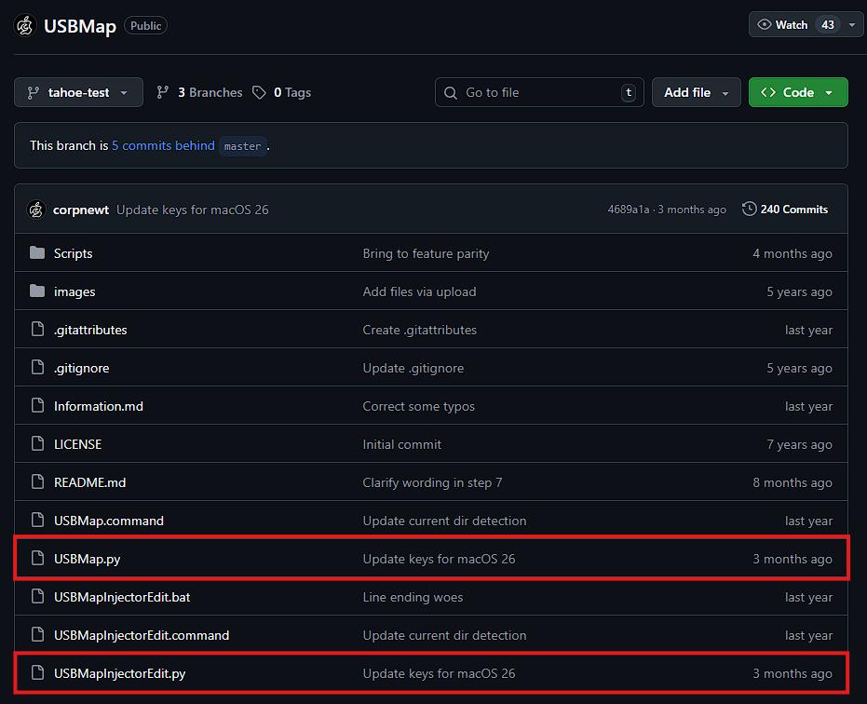This screenshot has height=704, width=867.
Task: Click the Scripts folder icon
Action: coord(37,252)
